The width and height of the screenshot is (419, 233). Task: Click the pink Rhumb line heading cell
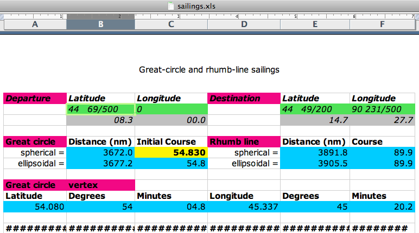click(x=244, y=142)
